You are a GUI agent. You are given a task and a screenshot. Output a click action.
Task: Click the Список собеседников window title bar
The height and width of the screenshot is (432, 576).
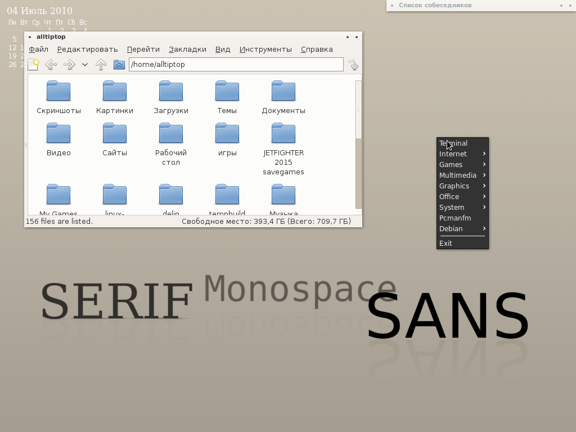click(x=481, y=6)
